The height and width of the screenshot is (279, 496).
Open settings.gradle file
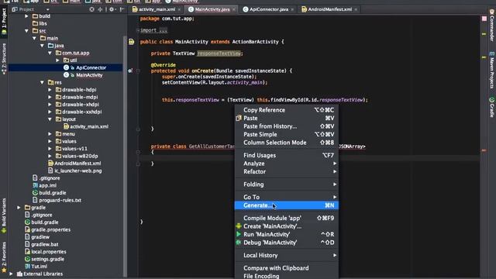click(x=47, y=259)
